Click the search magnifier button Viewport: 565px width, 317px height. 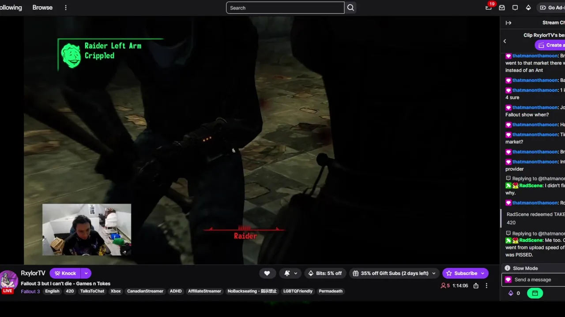coord(350,7)
